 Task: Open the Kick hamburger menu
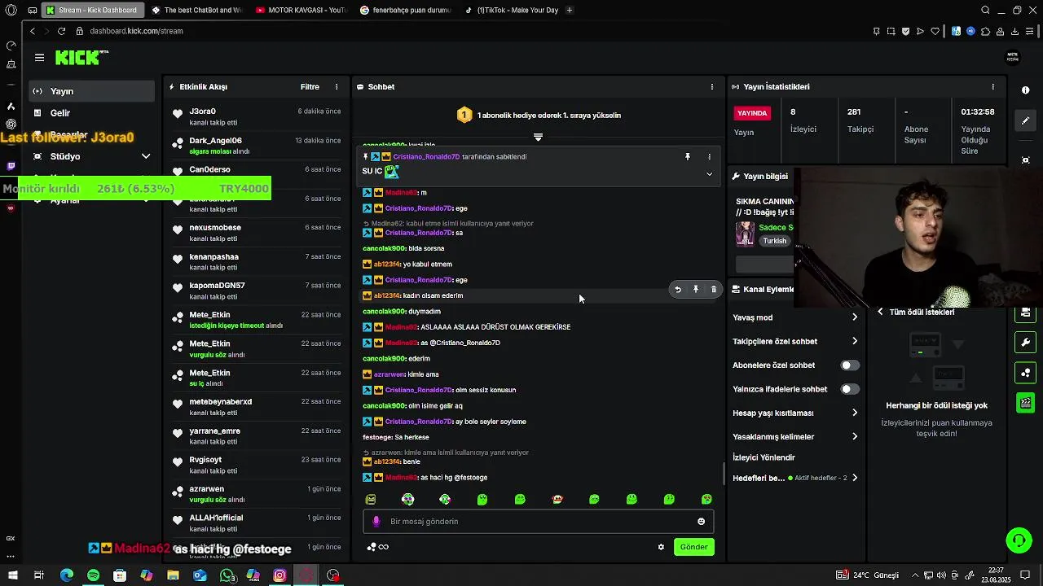[39, 58]
